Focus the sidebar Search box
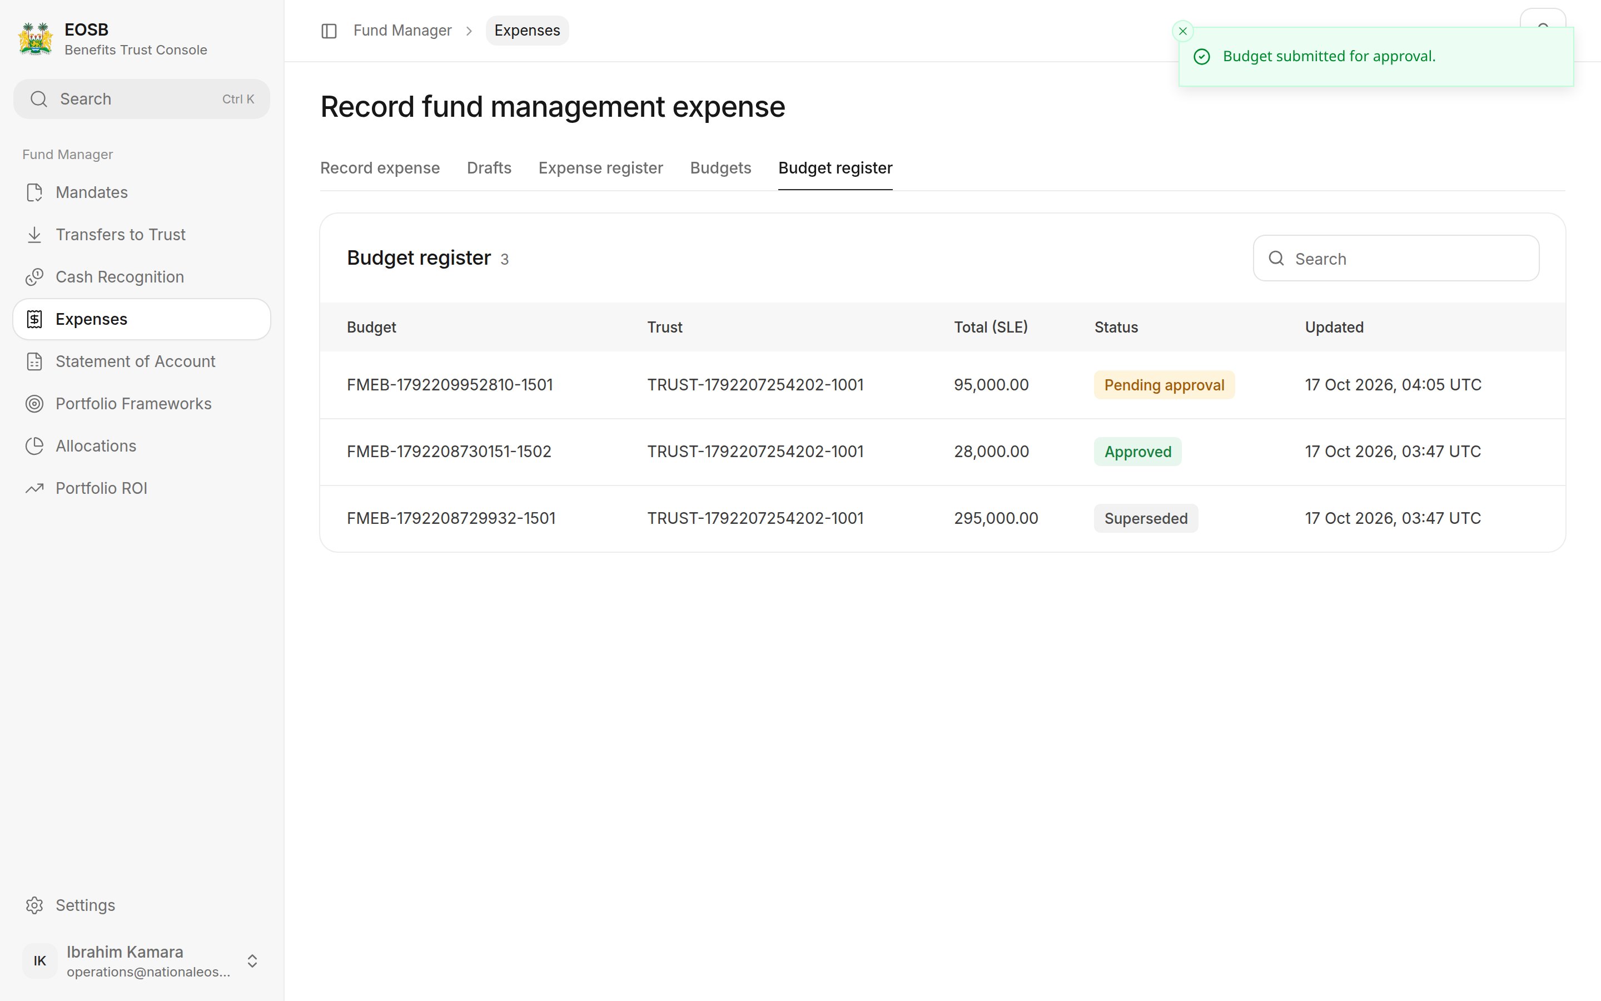This screenshot has width=1601, height=1001. coord(142,100)
